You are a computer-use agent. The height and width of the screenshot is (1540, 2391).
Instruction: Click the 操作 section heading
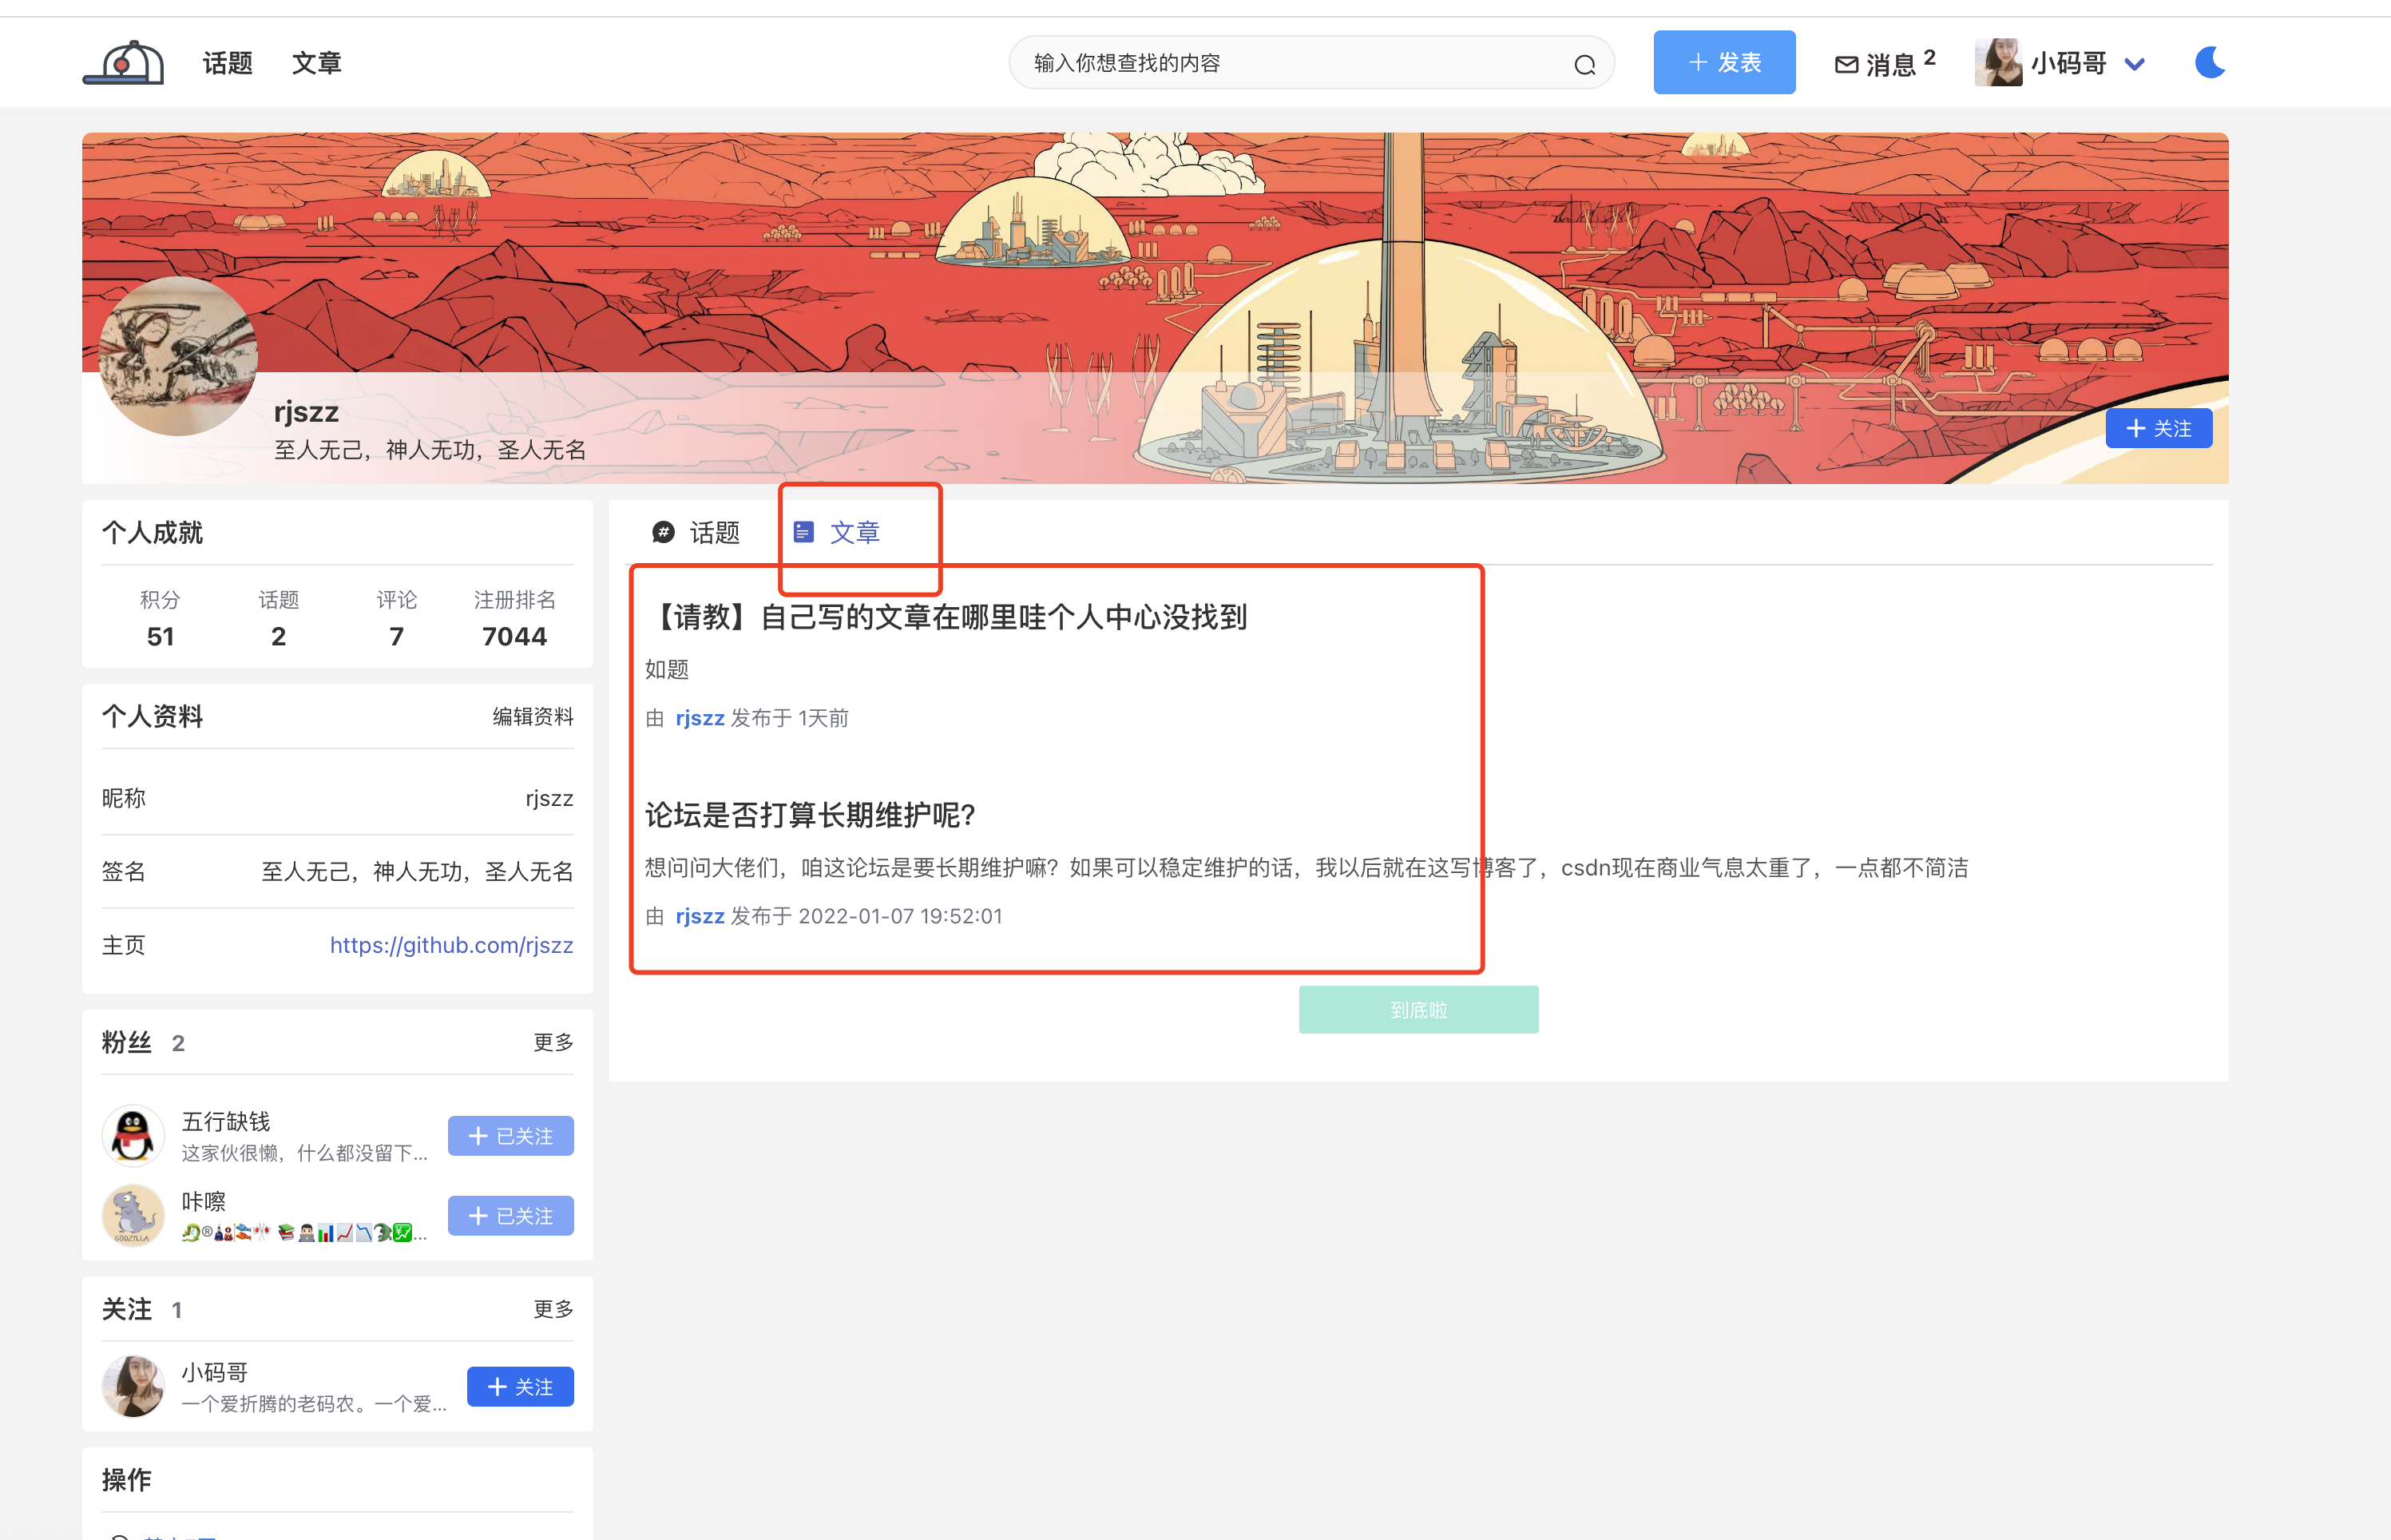tap(127, 1479)
